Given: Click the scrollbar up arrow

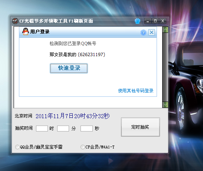Looking at the screenshot, I should click(x=165, y=30).
